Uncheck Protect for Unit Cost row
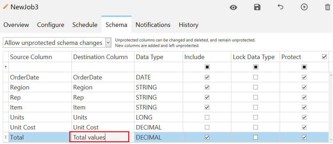This screenshot has height=144, width=333. click(x=304, y=127)
